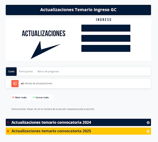Click the Actualizaciones Temario ingreso GC header

[78, 10]
